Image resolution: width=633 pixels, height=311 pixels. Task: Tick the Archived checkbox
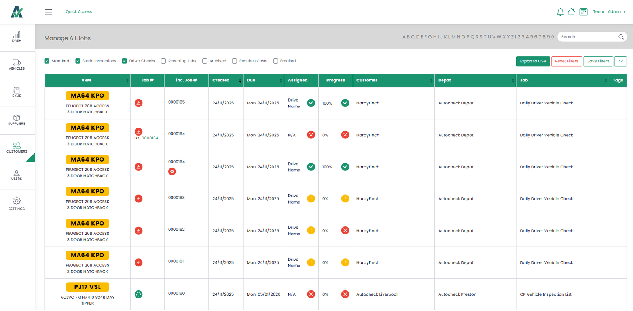(x=205, y=61)
